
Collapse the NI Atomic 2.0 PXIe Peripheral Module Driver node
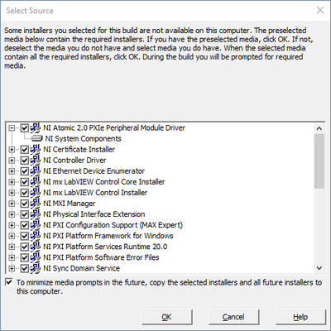12,128
